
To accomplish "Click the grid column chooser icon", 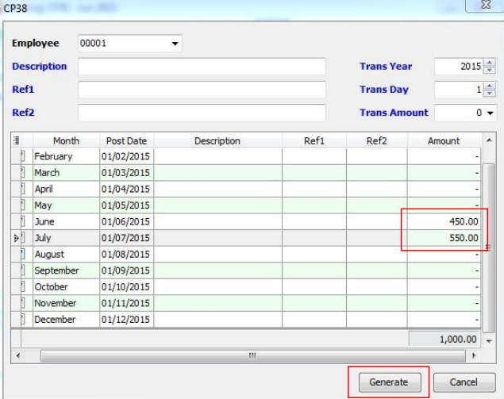I will (x=17, y=140).
